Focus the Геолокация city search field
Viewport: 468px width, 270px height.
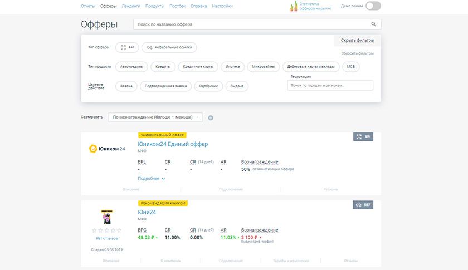pos(330,85)
